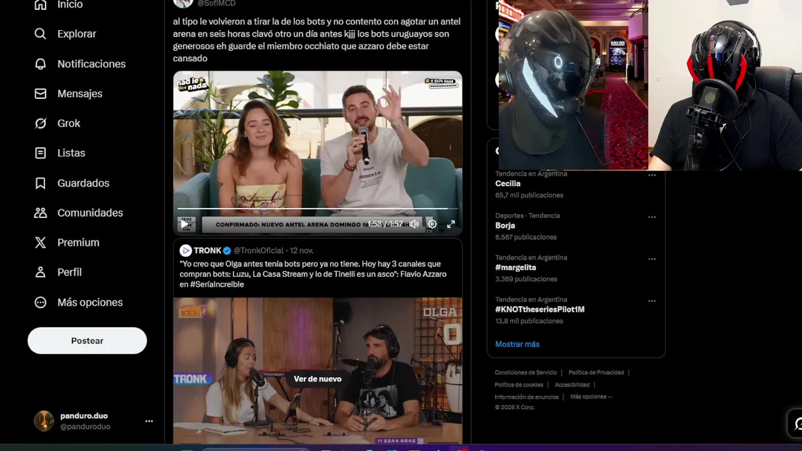Open Política de cookies link

[519, 385]
